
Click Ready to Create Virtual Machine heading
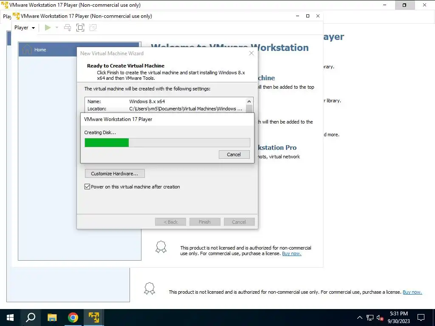click(x=126, y=66)
